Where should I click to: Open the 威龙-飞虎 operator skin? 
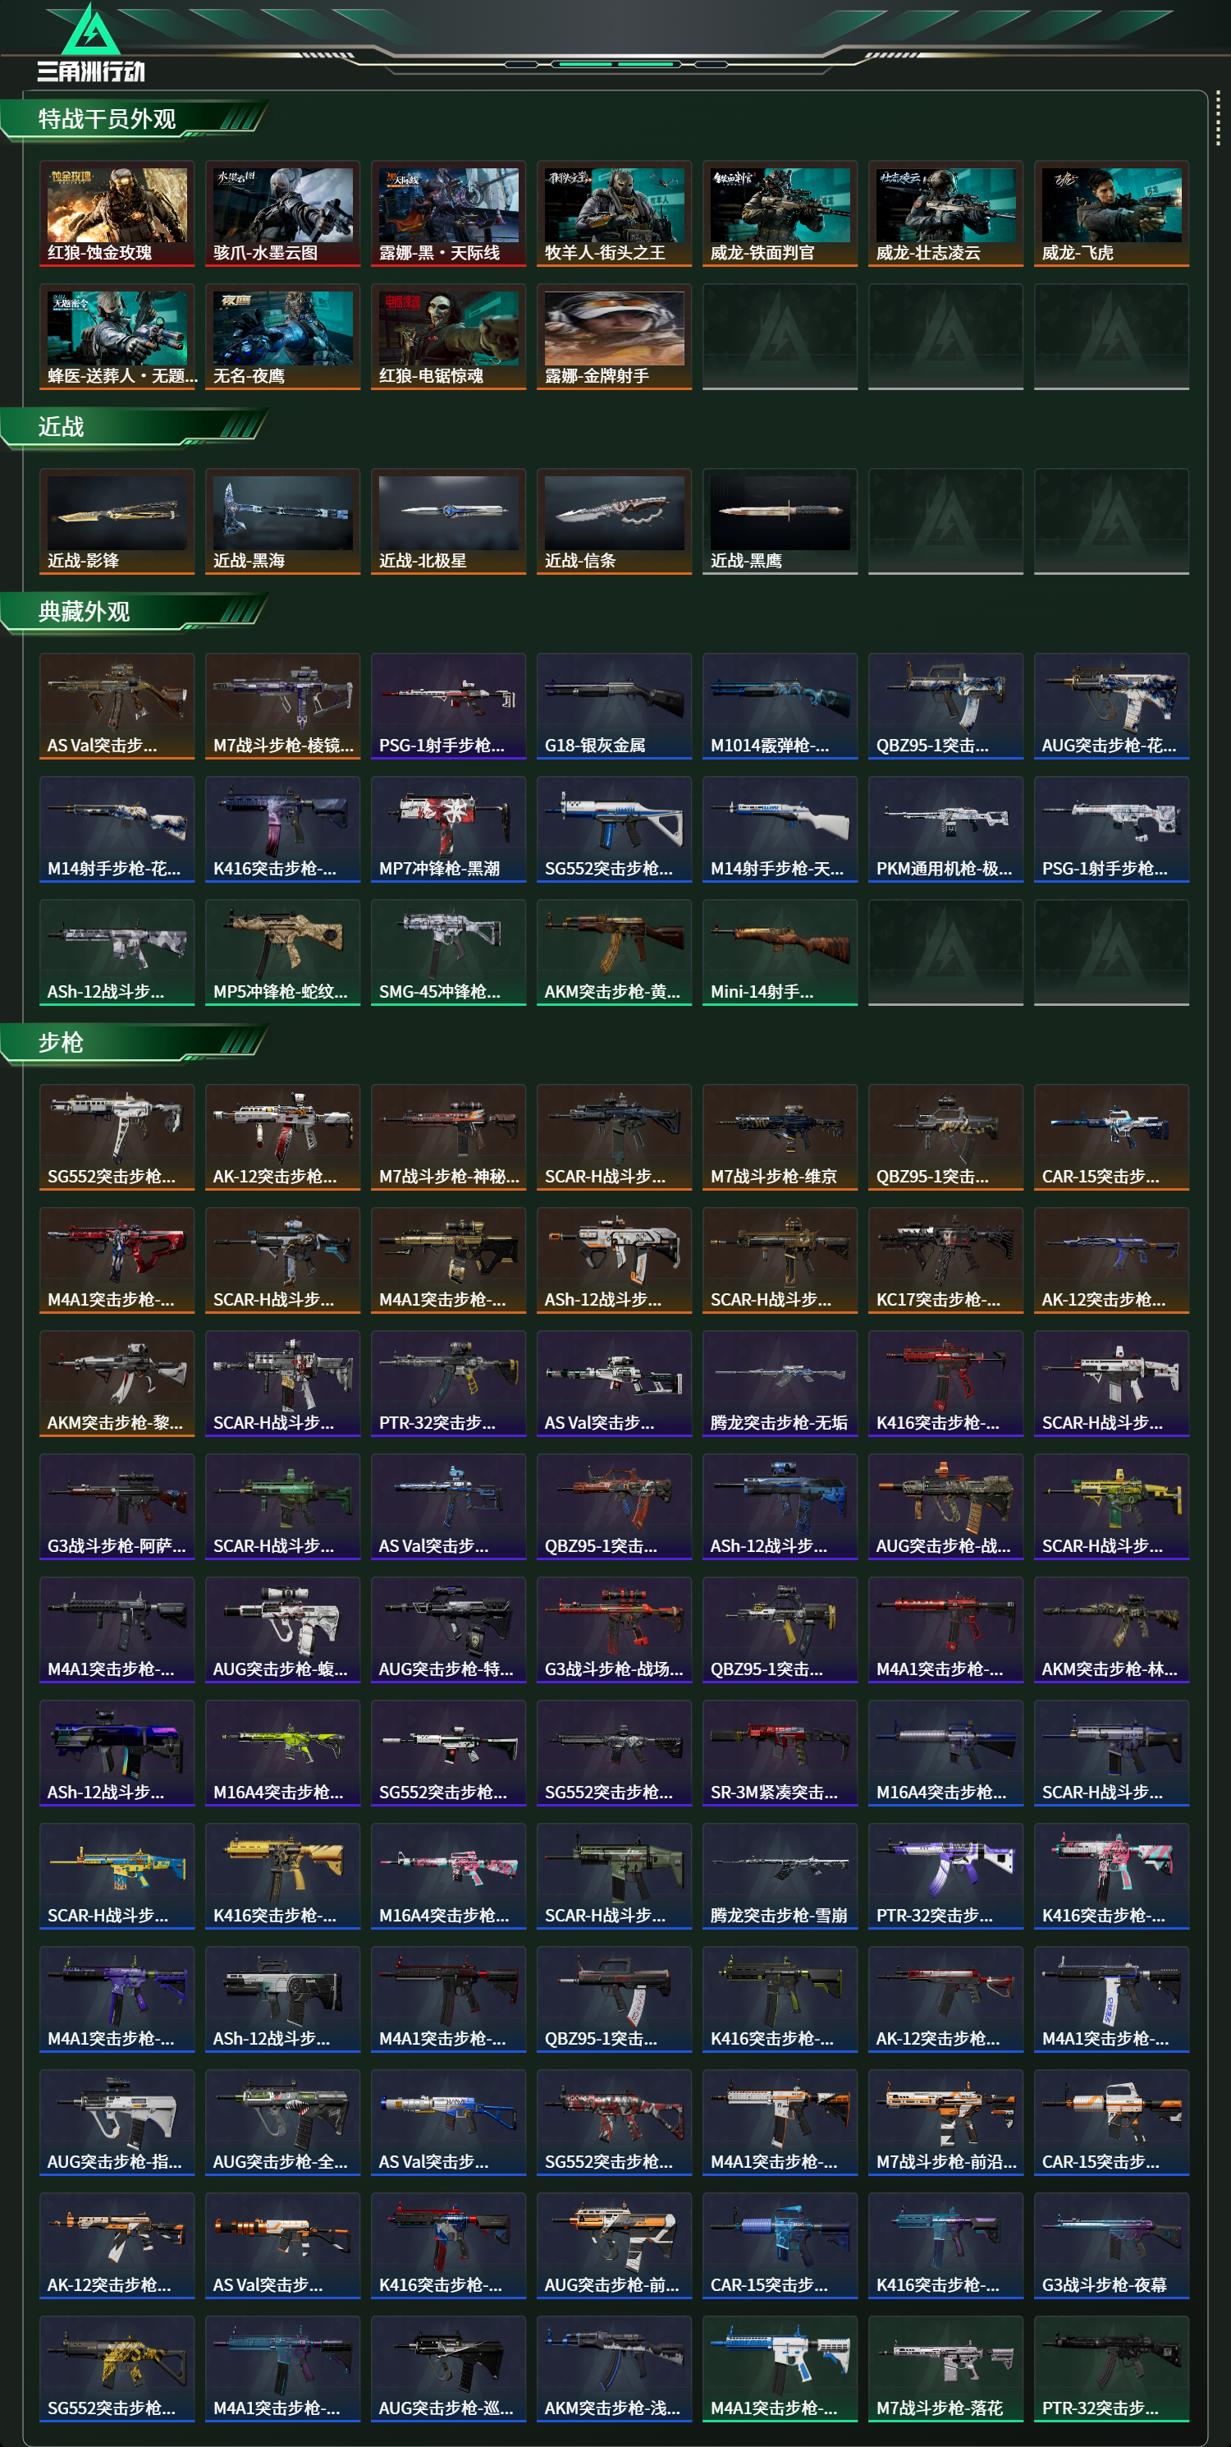[1111, 213]
